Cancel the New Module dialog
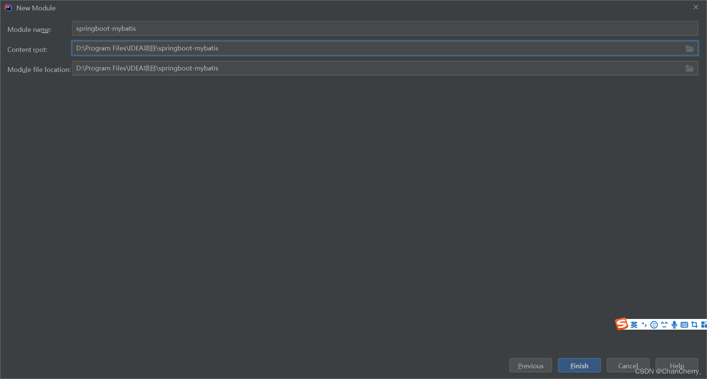 (628, 366)
